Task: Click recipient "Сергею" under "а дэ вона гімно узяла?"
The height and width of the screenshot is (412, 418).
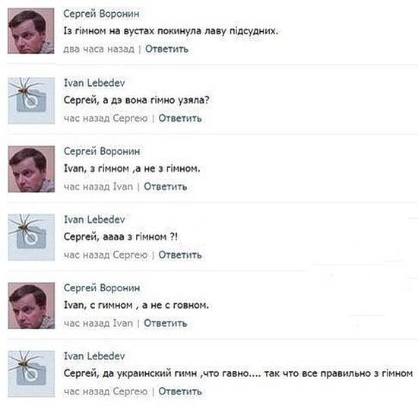Action: click(x=130, y=119)
